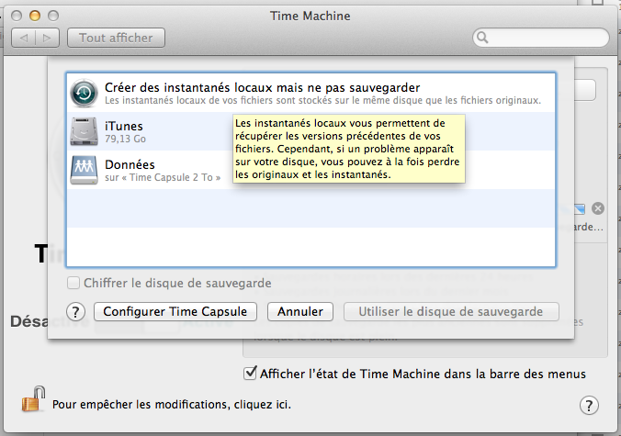Click the padlock to prevent modifications
Screen dimensions: 621x436
[x=33, y=398]
